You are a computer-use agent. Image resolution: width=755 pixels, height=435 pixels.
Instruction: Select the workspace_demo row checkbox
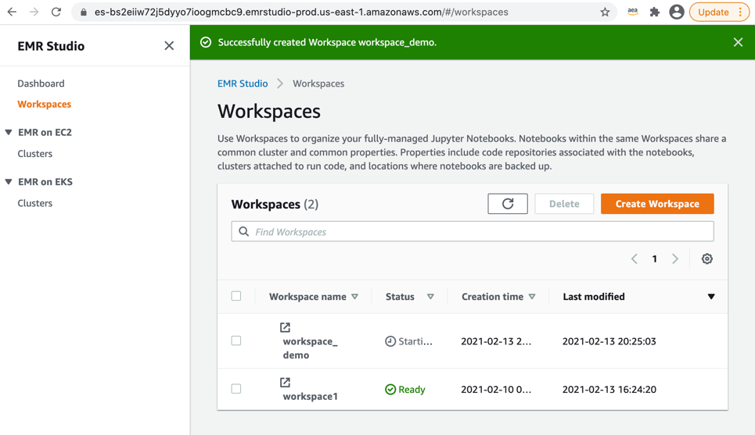236,341
